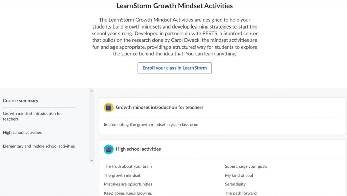Open Mistakes are opportunities lesson

pyautogui.click(x=128, y=184)
